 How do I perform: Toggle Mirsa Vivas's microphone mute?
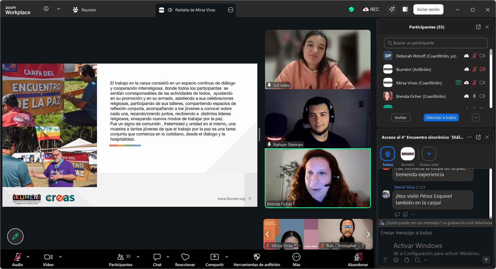(x=474, y=83)
